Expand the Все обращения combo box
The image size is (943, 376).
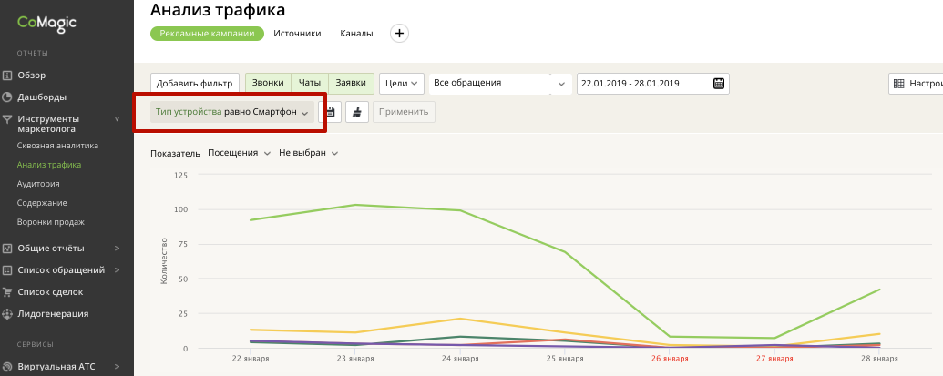coord(560,84)
